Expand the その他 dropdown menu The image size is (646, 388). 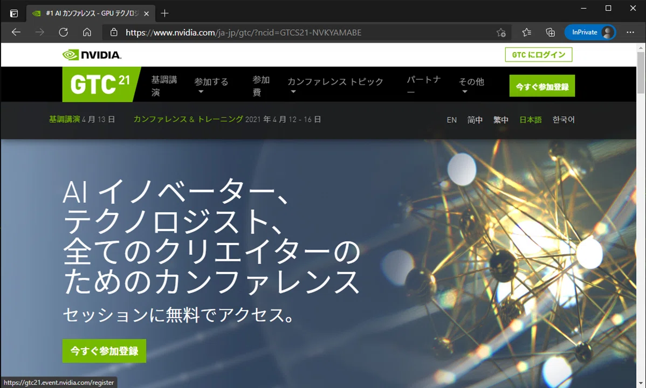tap(471, 85)
